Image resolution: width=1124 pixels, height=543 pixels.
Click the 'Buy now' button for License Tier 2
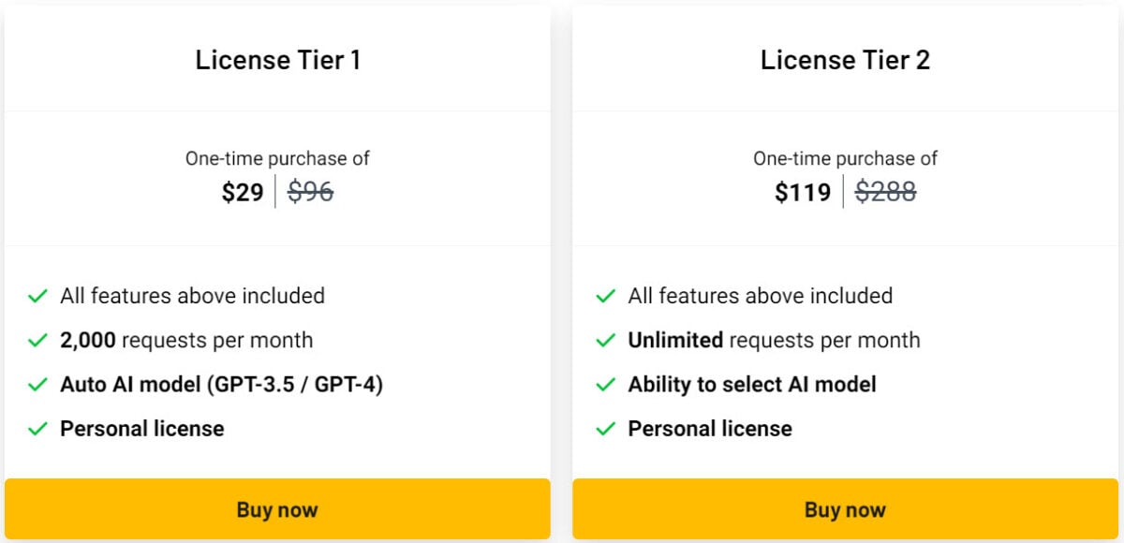845,509
